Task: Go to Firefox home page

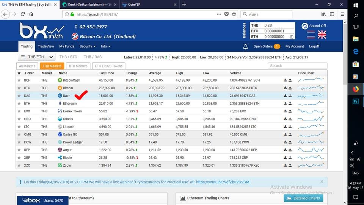Action: [31, 14]
